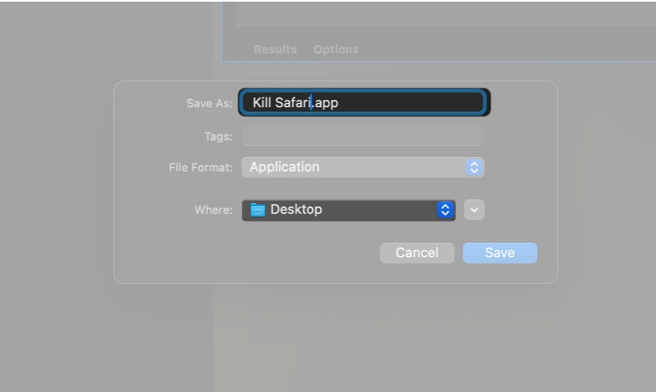Switch to the Options tab behind the dialog
Image resolution: width=656 pixels, height=392 pixels.
[x=337, y=49]
